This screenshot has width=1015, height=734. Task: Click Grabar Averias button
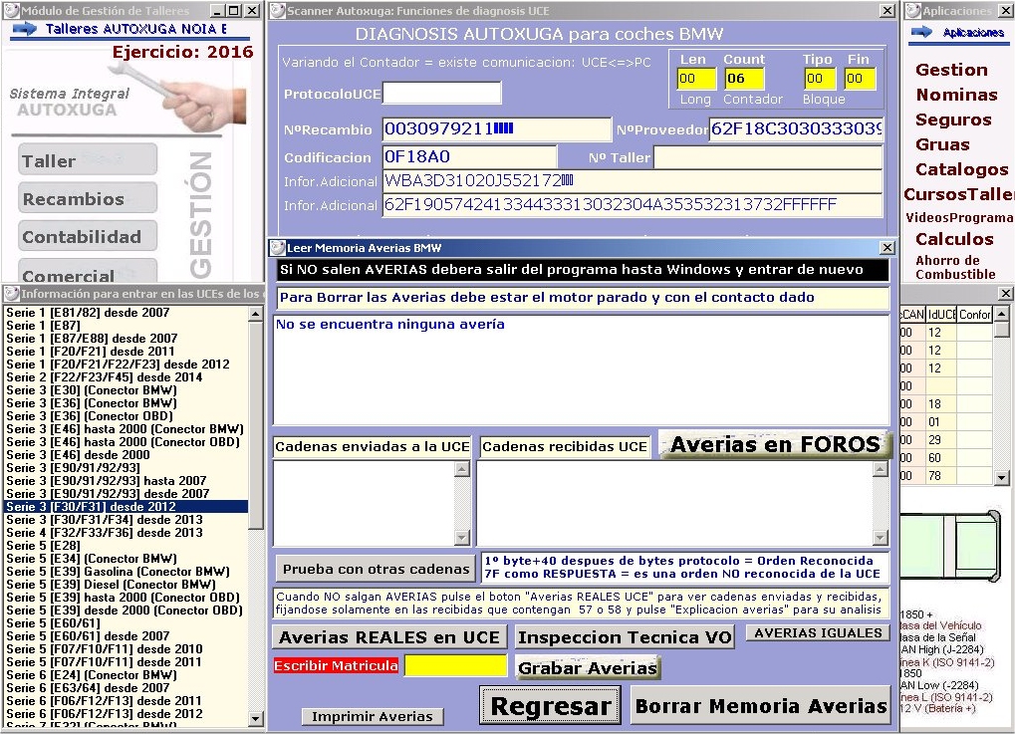pos(588,668)
